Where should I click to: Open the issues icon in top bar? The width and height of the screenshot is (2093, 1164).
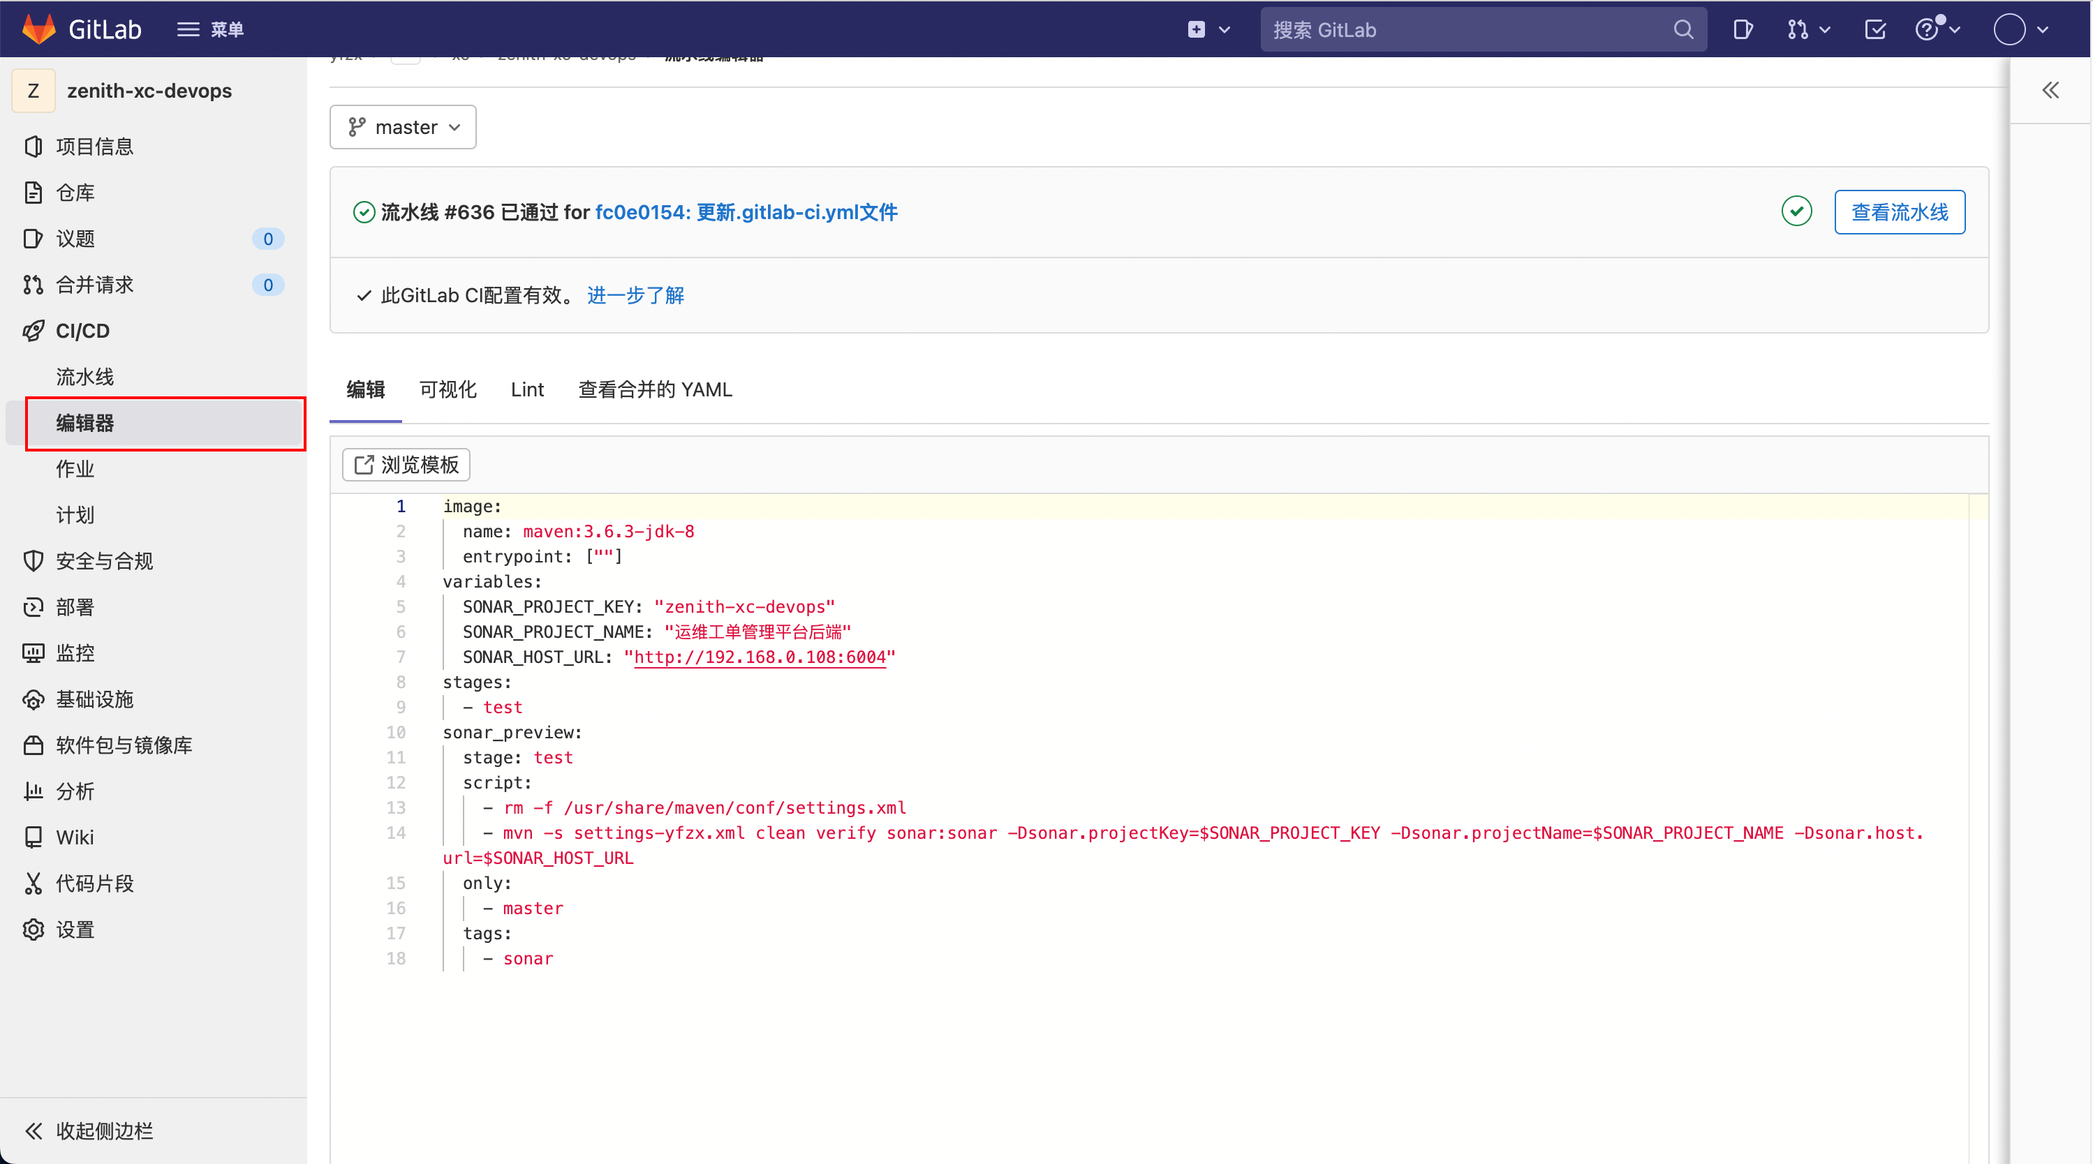tap(1743, 29)
